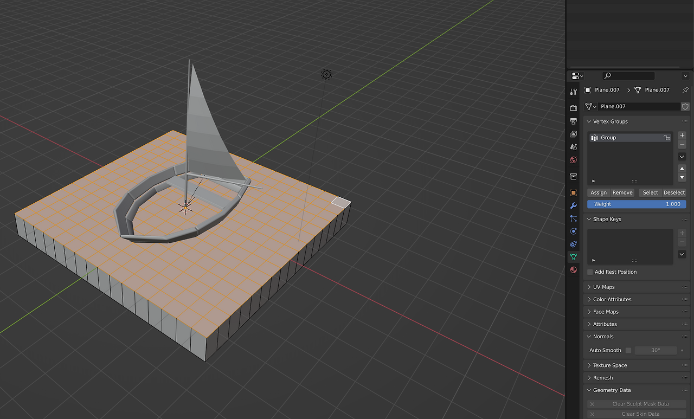Open the View Layer properties tab
Image resolution: width=694 pixels, height=419 pixels.
click(574, 134)
